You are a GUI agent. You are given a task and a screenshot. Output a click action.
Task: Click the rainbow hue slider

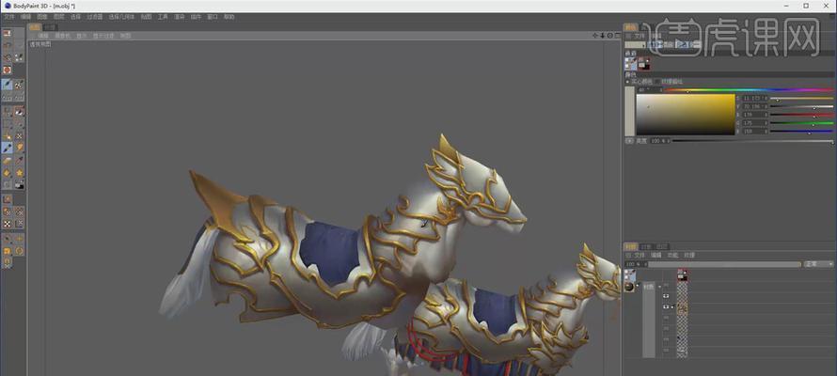tap(749, 90)
